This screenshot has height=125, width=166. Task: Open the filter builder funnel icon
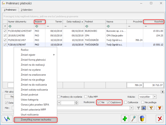tap(151, 108)
